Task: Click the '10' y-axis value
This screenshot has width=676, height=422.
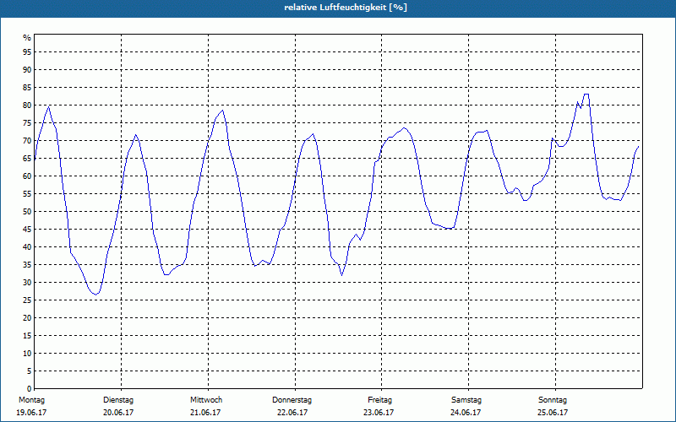Action: point(27,354)
